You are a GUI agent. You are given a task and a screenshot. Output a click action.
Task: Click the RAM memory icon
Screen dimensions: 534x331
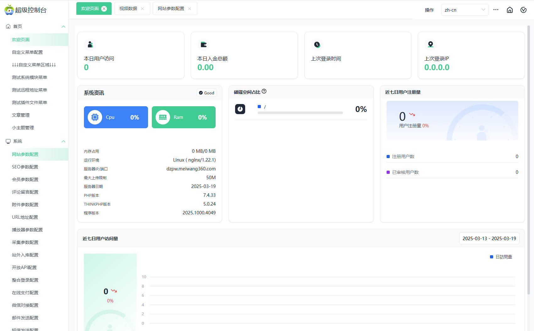(x=163, y=117)
